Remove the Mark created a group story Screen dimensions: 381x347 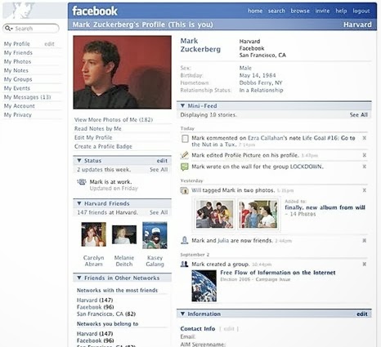point(364,264)
